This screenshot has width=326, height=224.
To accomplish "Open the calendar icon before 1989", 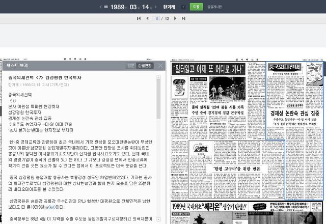I will tap(106, 7).
